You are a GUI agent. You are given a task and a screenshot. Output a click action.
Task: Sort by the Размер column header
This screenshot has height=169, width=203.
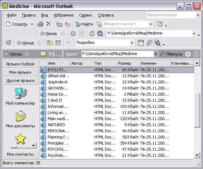[129, 63]
